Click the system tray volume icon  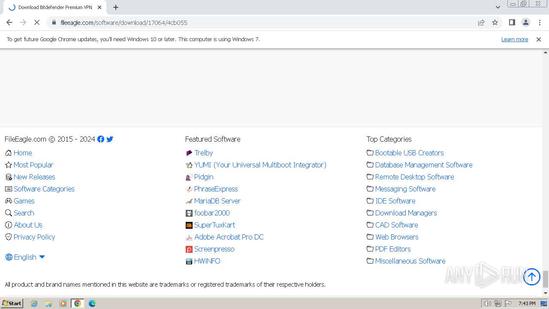point(487,303)
